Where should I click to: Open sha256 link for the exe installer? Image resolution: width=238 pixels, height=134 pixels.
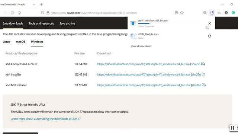click(198, 74)
